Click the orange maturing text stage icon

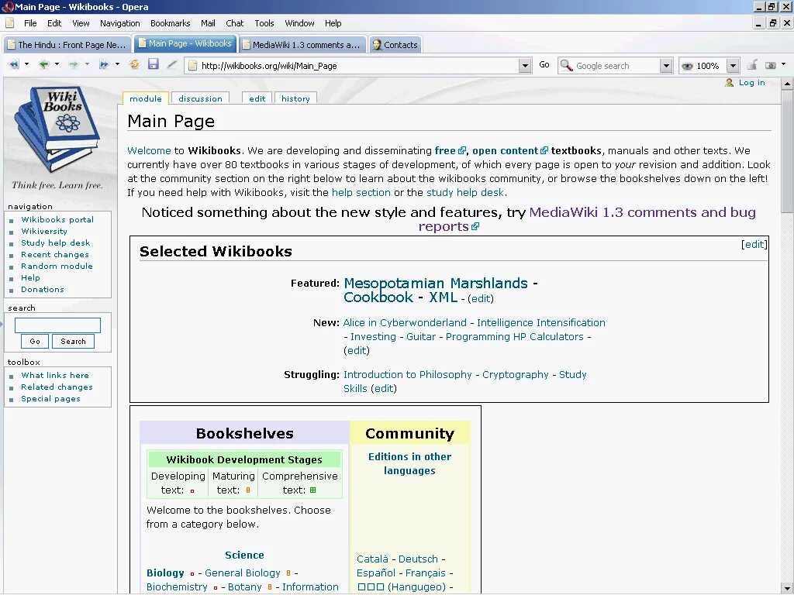[x=247, y=490]
